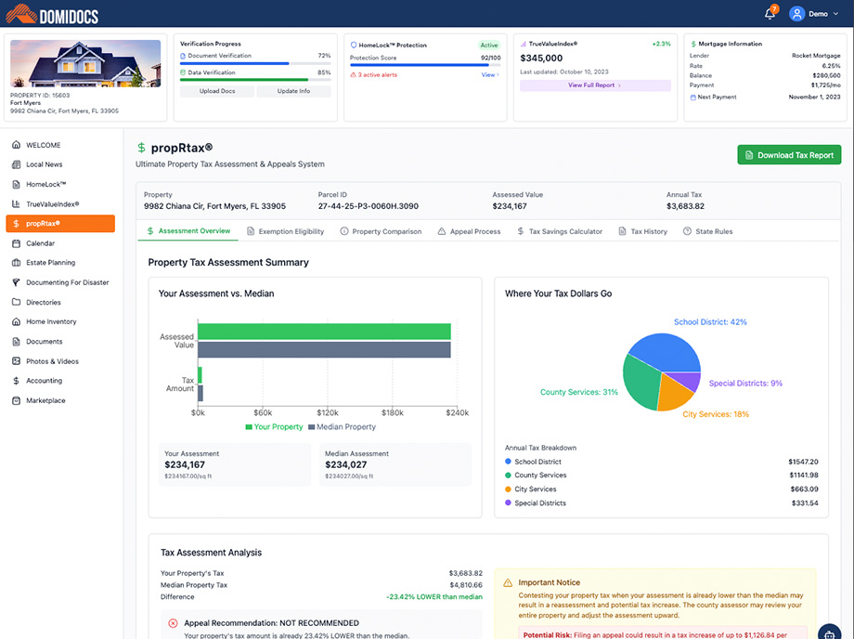854x639 pixels.
Task: Open the notifications bell icon
Action: (770, 14)
